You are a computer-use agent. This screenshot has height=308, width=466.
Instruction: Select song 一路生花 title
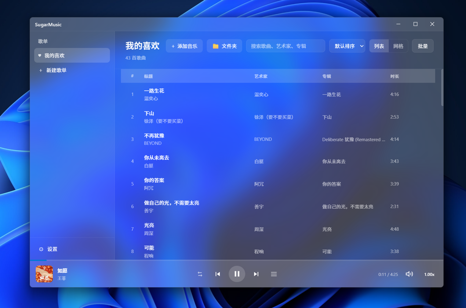tap(154, 91)
